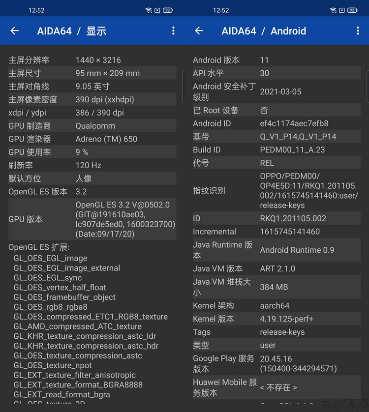
Task: Select the Android ID row
Action: coord(277,123)
